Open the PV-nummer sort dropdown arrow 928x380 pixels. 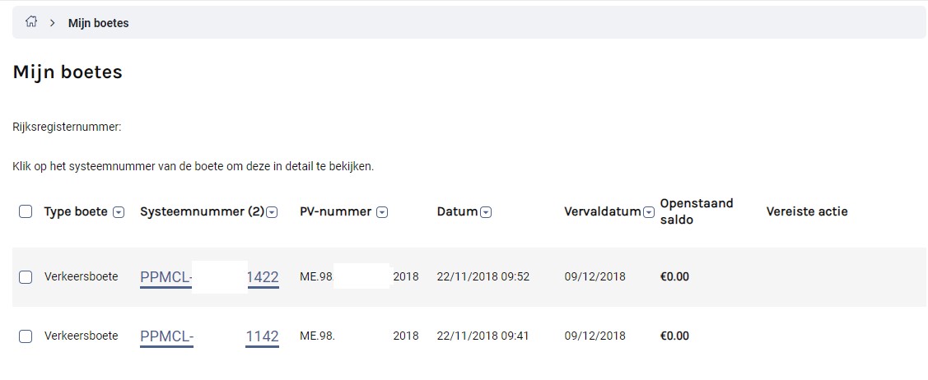point(382,212)
